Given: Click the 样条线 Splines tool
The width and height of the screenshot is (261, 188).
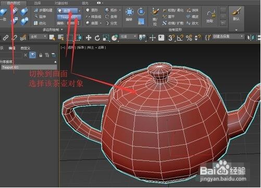Looking at the screenshot, I should [x=94, y=17].
